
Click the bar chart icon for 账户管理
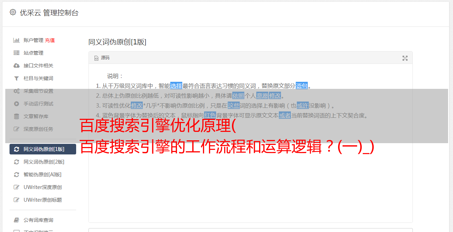click(x=16, y=40)
